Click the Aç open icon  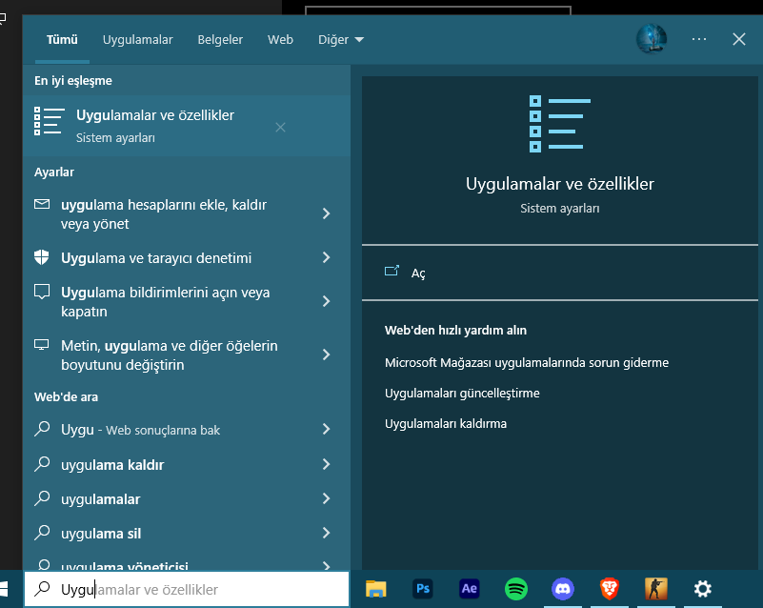[x=392, y=272]
